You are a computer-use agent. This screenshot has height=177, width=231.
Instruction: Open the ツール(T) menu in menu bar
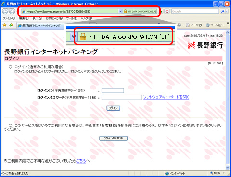click(x=72, y=18)
